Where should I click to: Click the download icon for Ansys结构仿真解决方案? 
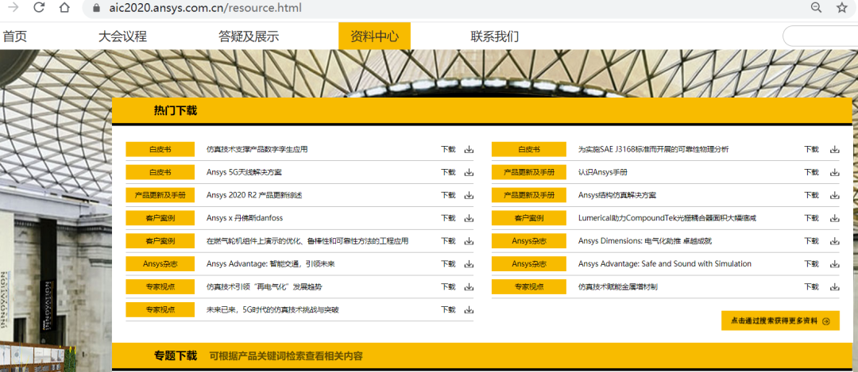834,195
